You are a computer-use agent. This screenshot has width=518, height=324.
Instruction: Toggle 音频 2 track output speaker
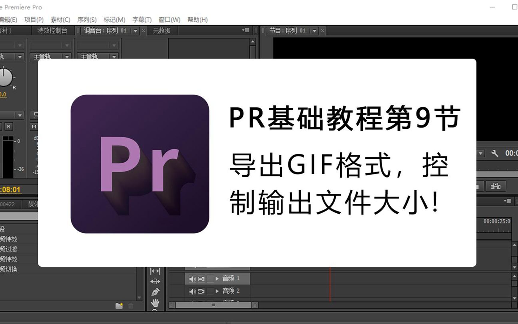click(x=192, y=291)
